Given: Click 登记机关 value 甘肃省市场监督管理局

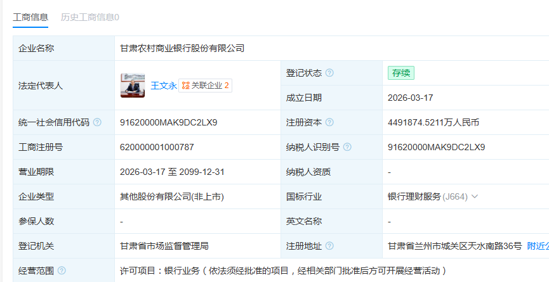Looking at the screenshot, I should [x=164, y=246].
